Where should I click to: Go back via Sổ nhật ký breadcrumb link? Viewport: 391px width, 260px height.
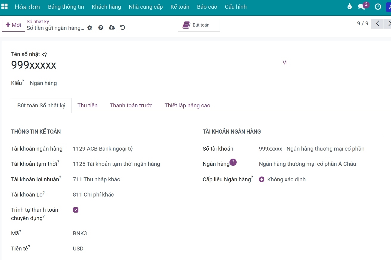point(38,21)
